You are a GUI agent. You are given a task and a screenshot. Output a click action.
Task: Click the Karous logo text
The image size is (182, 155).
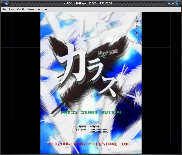tap(108, 53)
